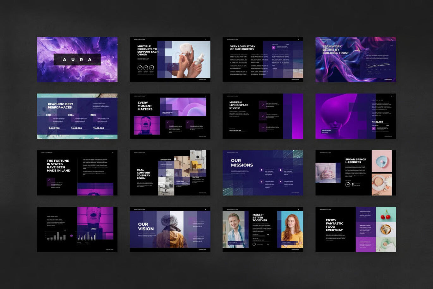Click the COMPANY NAME footer on Our Missions slide

[x=295, y=193]
